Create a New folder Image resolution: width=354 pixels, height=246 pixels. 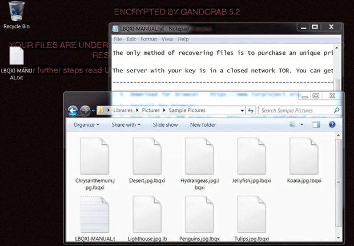pos(203,125)
